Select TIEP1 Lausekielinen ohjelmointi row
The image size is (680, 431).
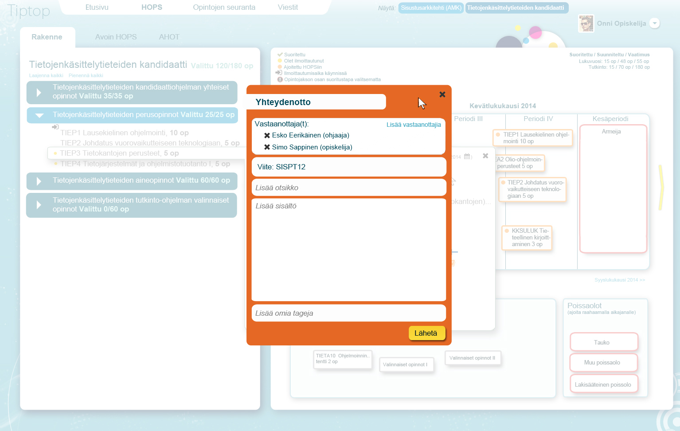(125, 133)
